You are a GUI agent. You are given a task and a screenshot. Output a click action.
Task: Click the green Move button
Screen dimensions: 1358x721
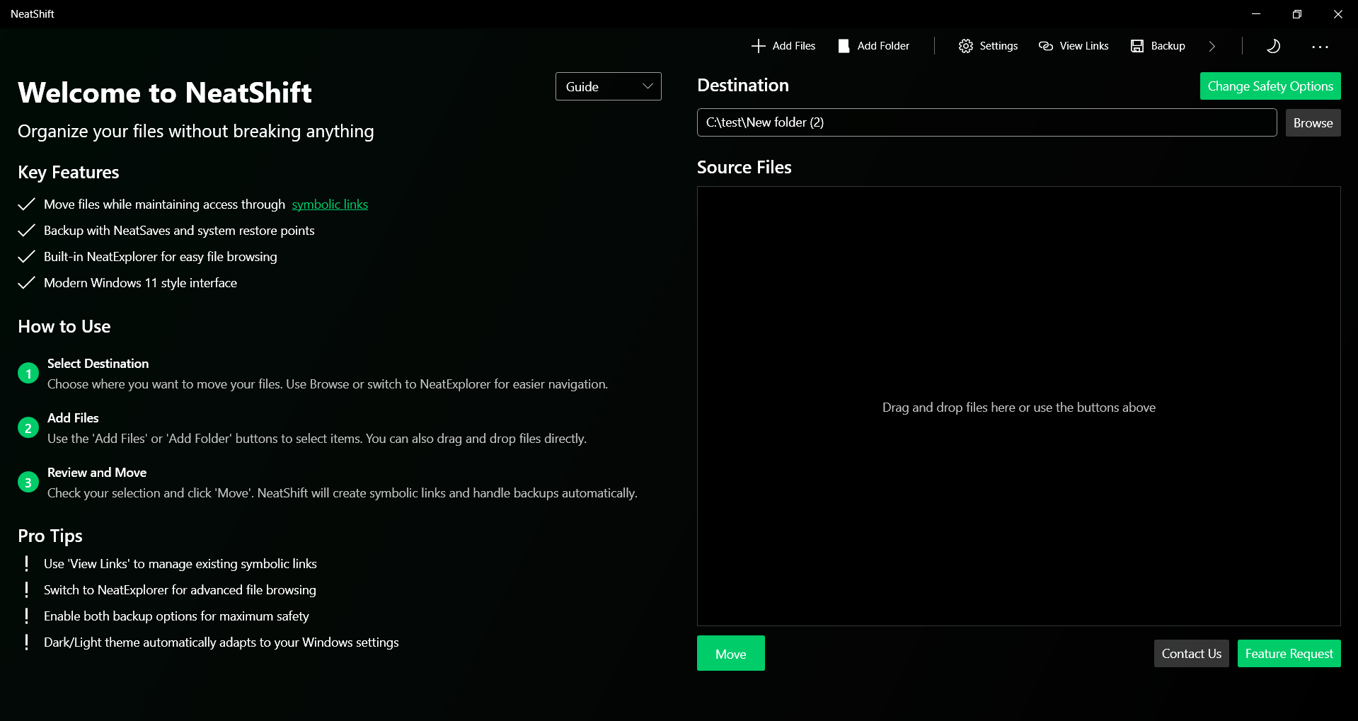731,653
